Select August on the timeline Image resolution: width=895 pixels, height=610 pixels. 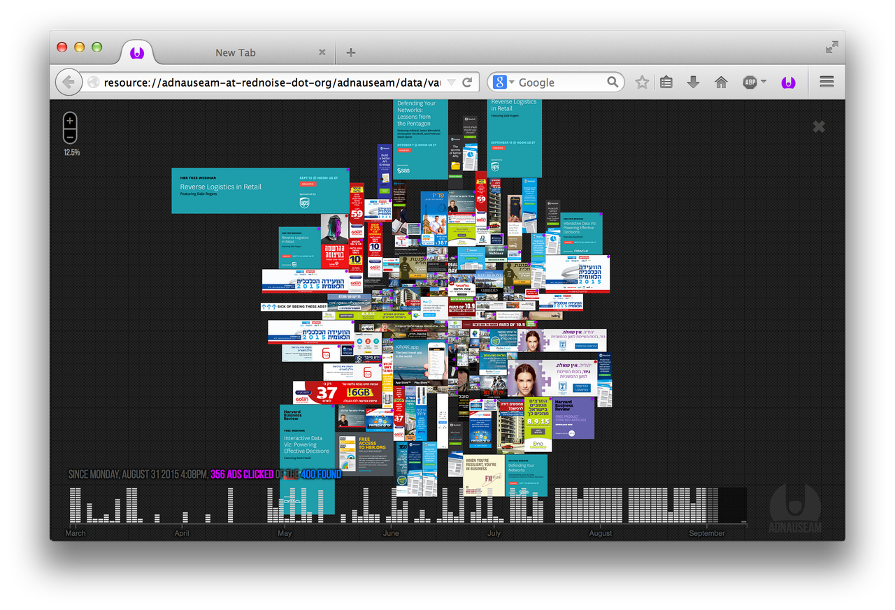coord(601,533)
